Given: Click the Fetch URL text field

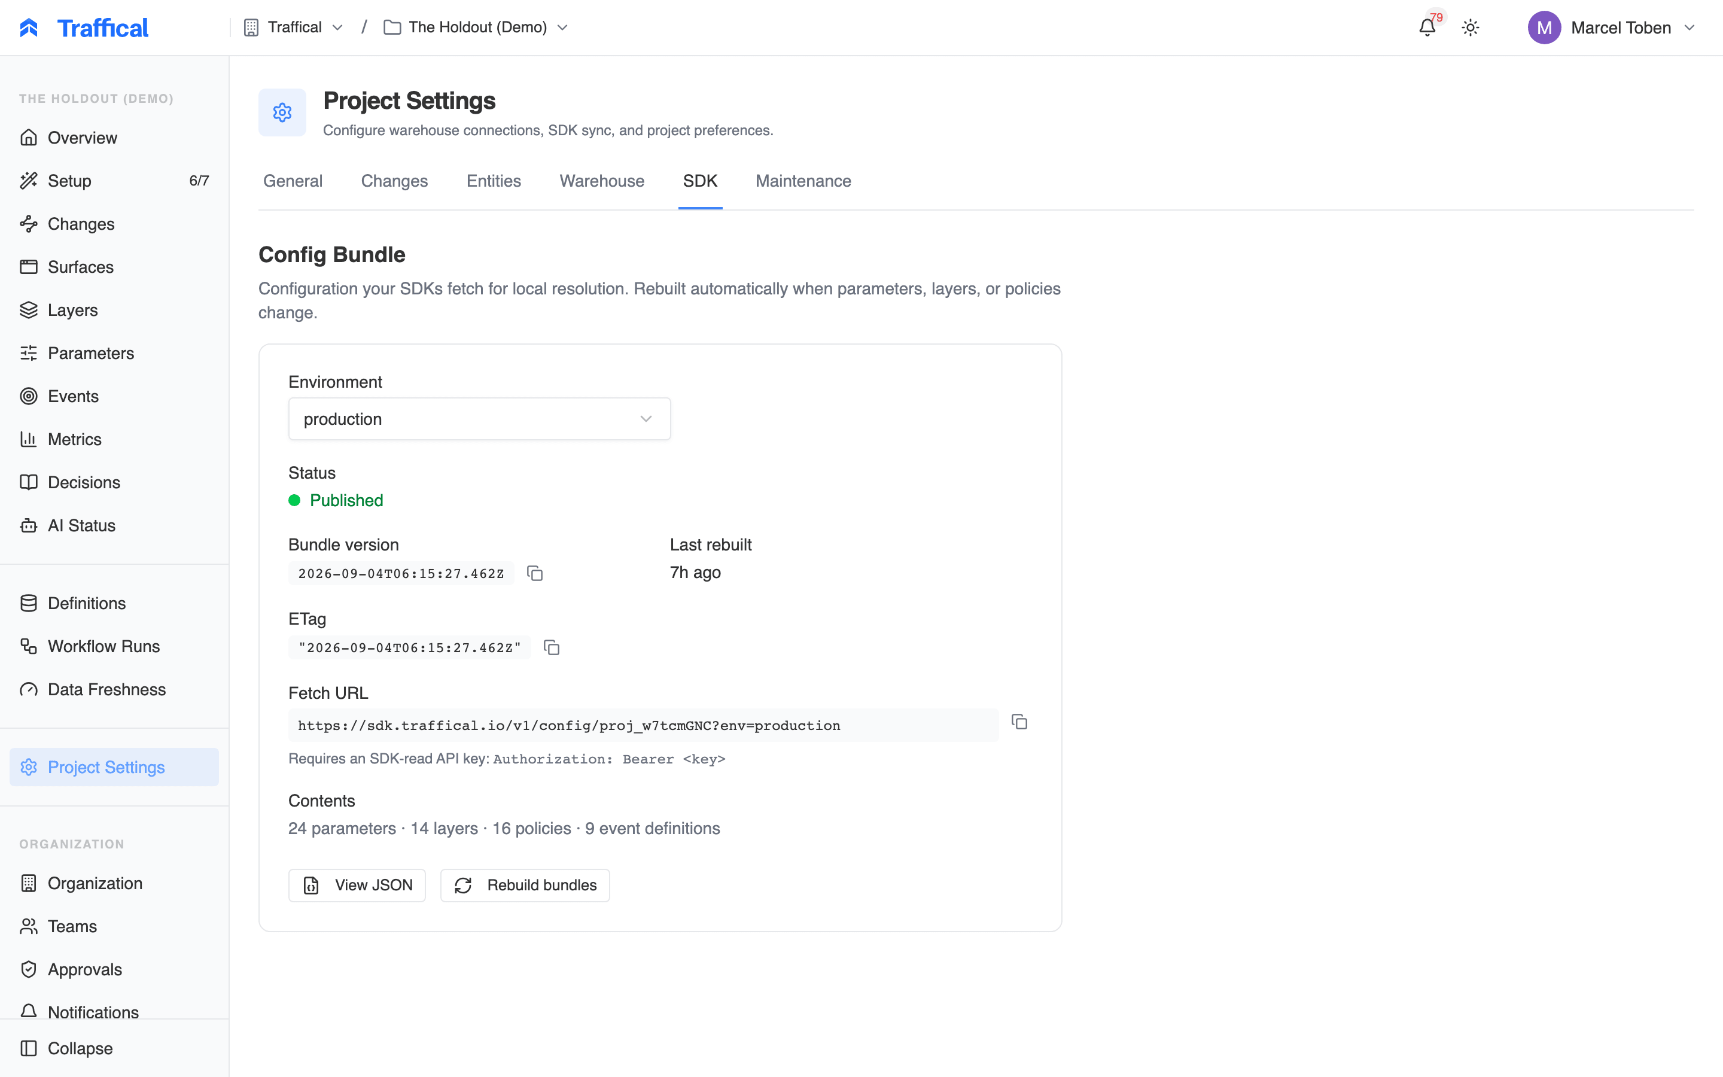Looking at the screenshot, I should click(643, 725).
